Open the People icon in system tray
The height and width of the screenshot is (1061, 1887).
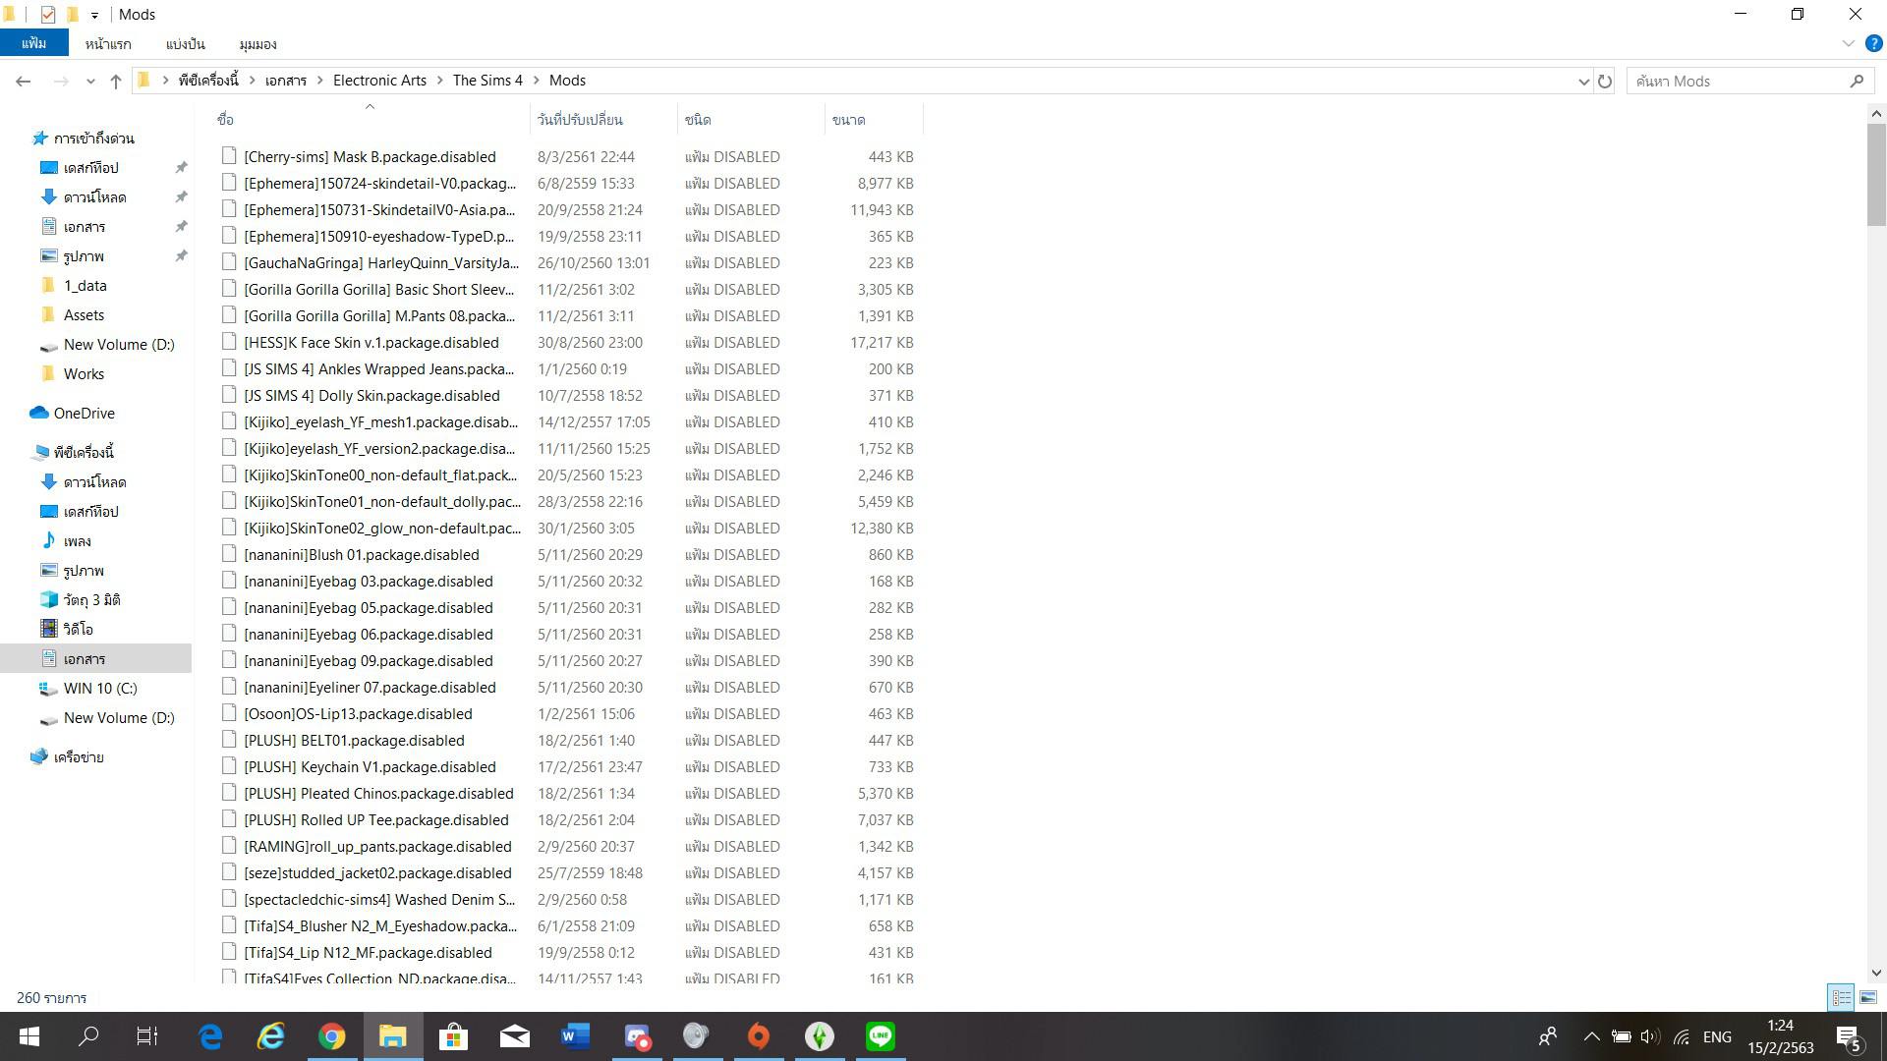tap(1548, 1036)
